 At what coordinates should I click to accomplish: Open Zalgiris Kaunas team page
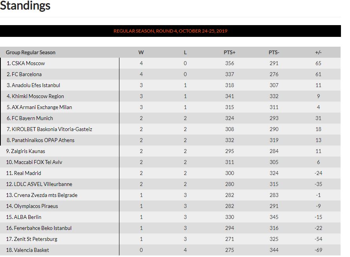(x=28, y=151)
